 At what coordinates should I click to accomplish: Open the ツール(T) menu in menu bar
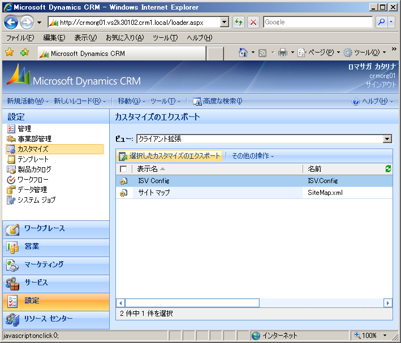[165, 38]
